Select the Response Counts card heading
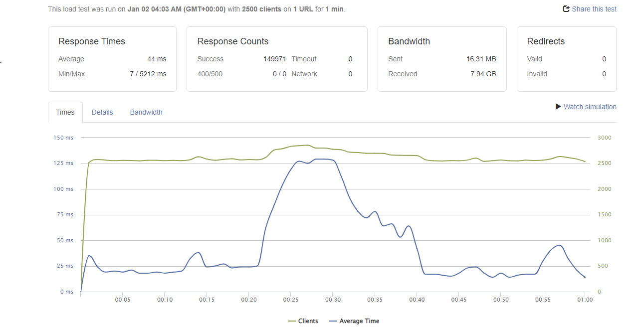Screen dimensions: 638x331 click(x=233, y=41)
